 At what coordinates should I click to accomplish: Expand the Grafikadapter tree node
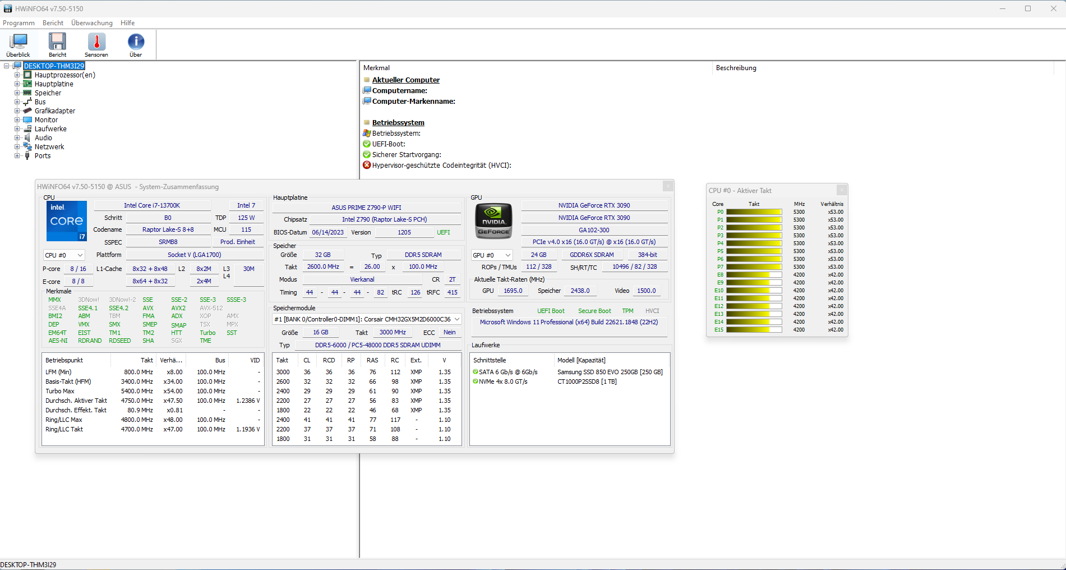17,111
